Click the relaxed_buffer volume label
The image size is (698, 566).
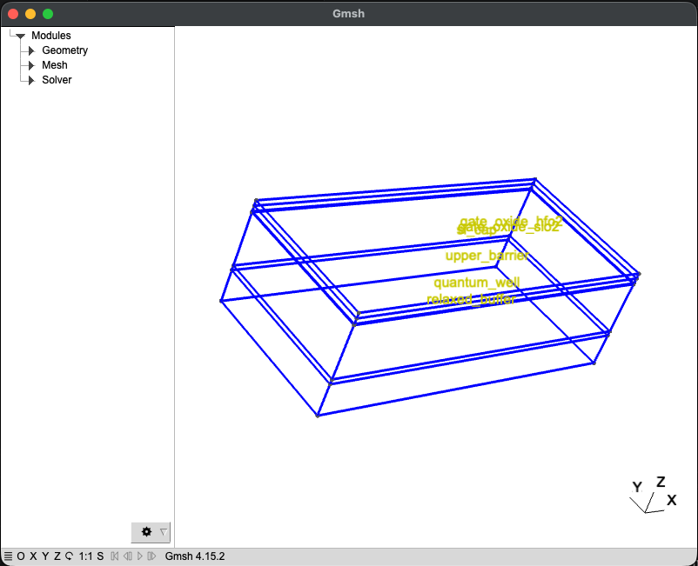[x=472, y=299]
